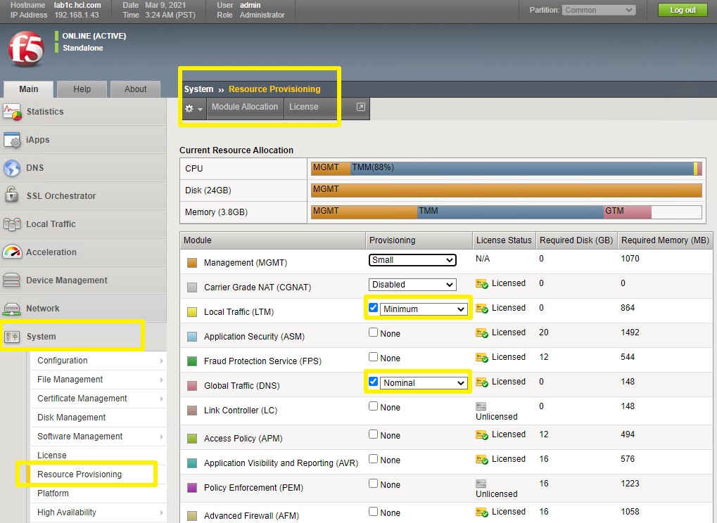The width and height of the screenshot is (717, 523).
Task: Enable Link Controller (LC) checkbox
Action: point(373,406)
